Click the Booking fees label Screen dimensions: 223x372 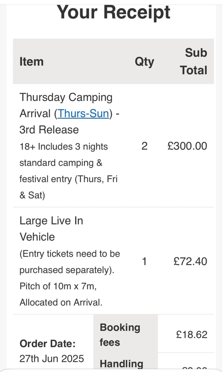pyautogui.click(x=120, y=335)
